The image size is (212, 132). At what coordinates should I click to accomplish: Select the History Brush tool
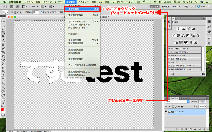pos(3,56)
